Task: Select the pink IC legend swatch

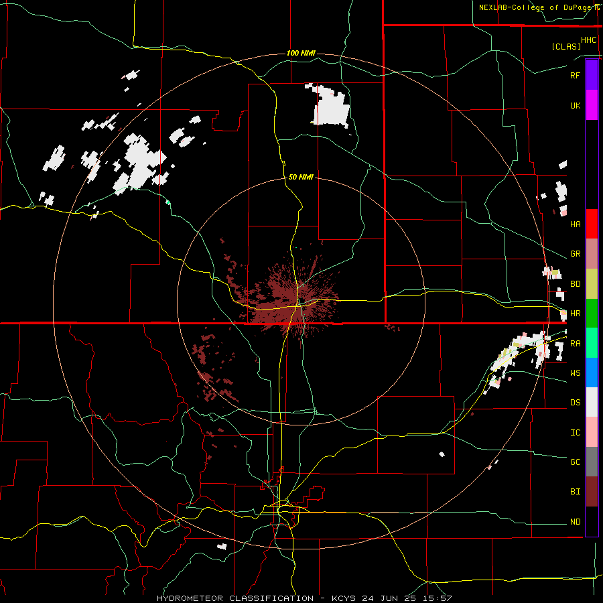Action: tap(592, 432)
